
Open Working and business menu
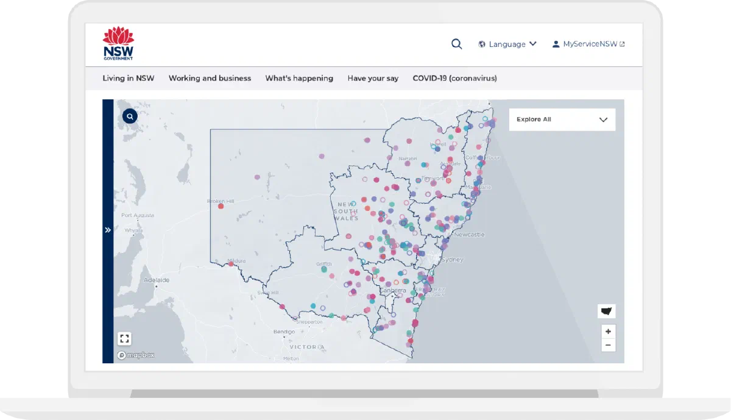[x=210, y=78]
